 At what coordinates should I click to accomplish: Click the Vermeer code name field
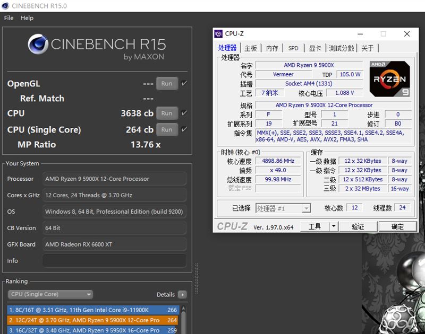(283, 74)
